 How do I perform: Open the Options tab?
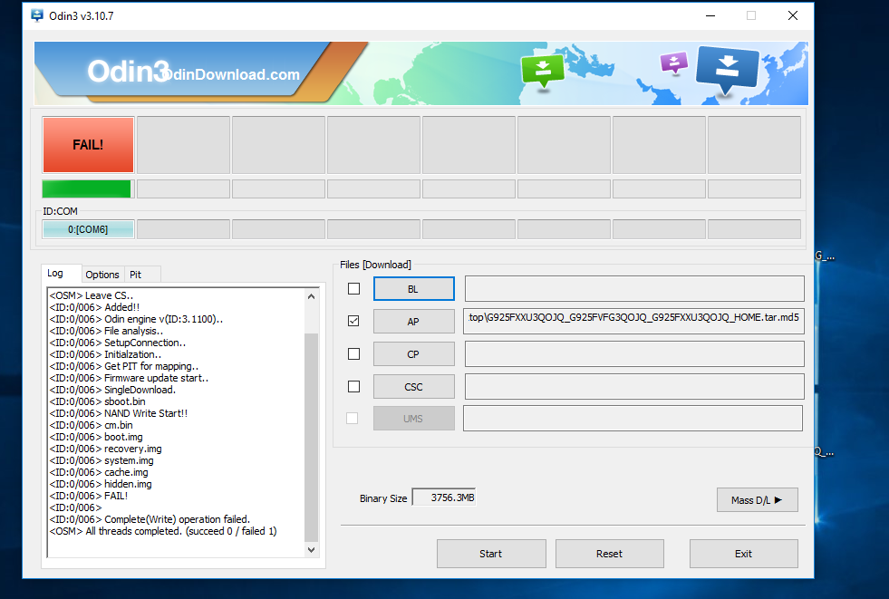click(102, 275)
